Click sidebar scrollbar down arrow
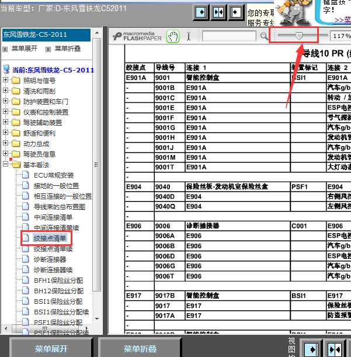Image resolution: width=351 pixels, height=357 pixels. click(x=97, y=319)
